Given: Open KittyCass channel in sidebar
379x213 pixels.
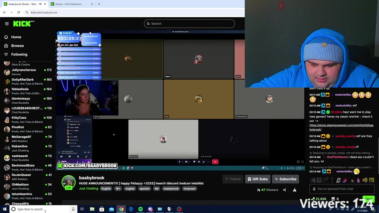Looking at the screenshot, I should pyautogui.click(x=27, y=120).
